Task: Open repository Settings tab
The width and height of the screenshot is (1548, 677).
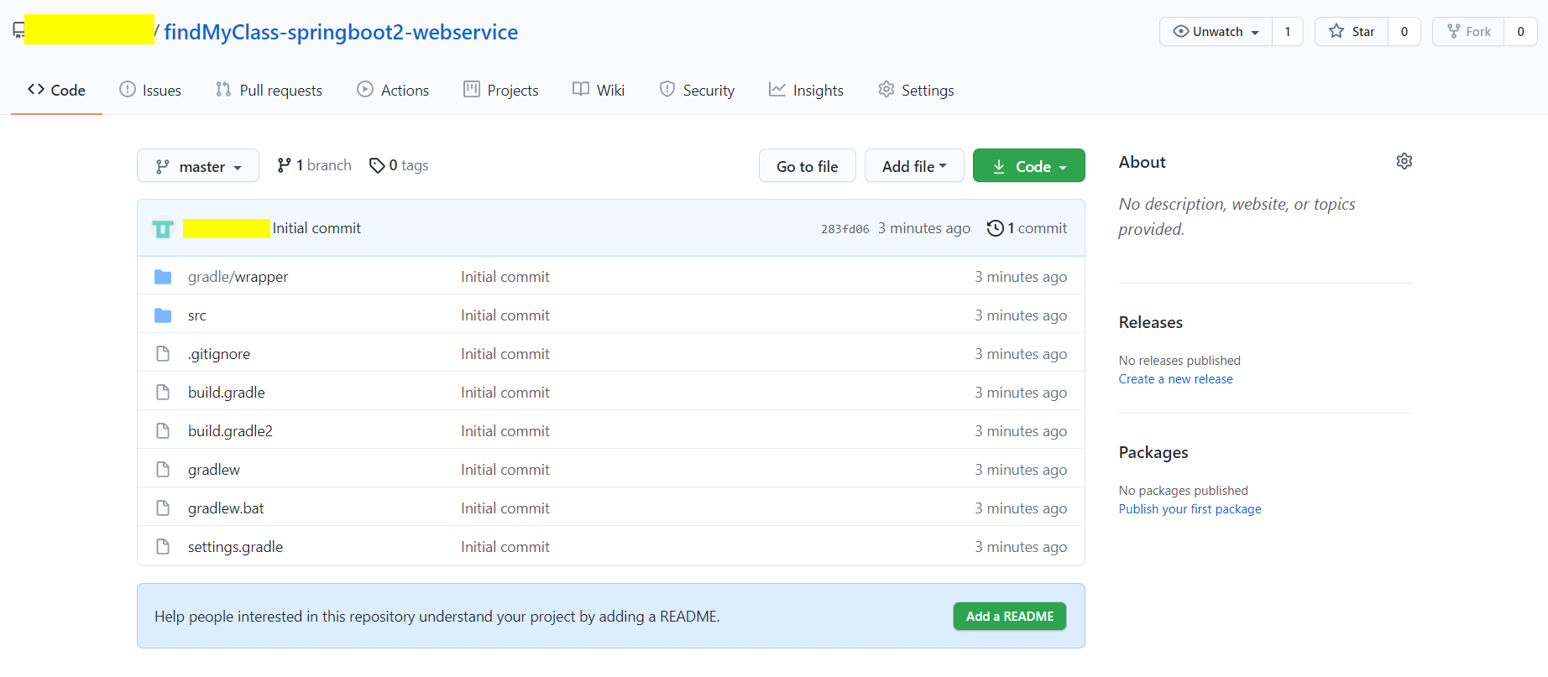Action: (x=916, y=90)
